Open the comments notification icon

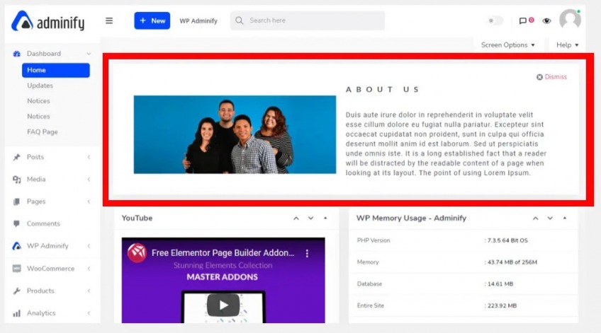pos(524,21)
